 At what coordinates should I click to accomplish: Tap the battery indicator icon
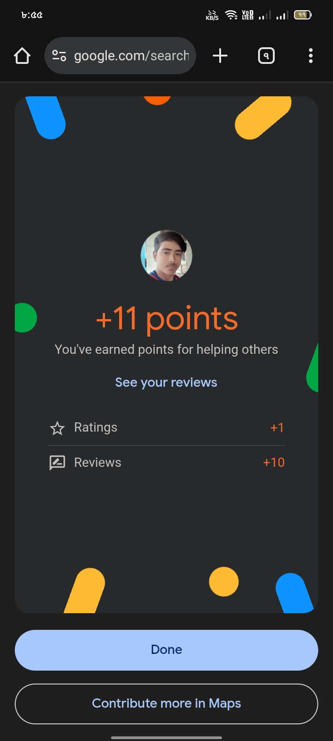coord(303,15)
